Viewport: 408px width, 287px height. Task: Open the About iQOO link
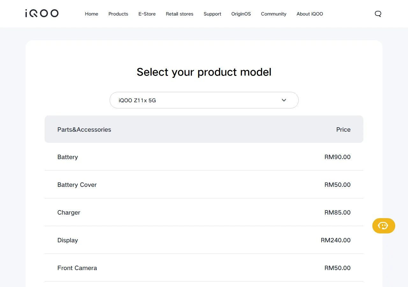310,14
